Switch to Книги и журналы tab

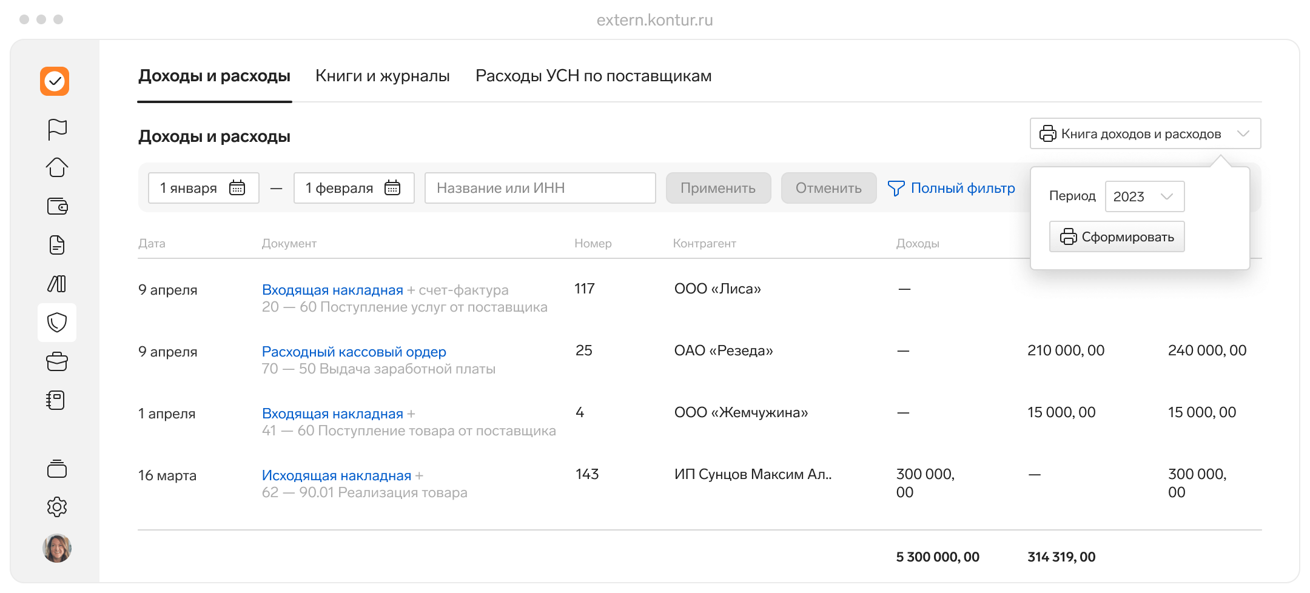pyautogui.click(x=382, y=76)
